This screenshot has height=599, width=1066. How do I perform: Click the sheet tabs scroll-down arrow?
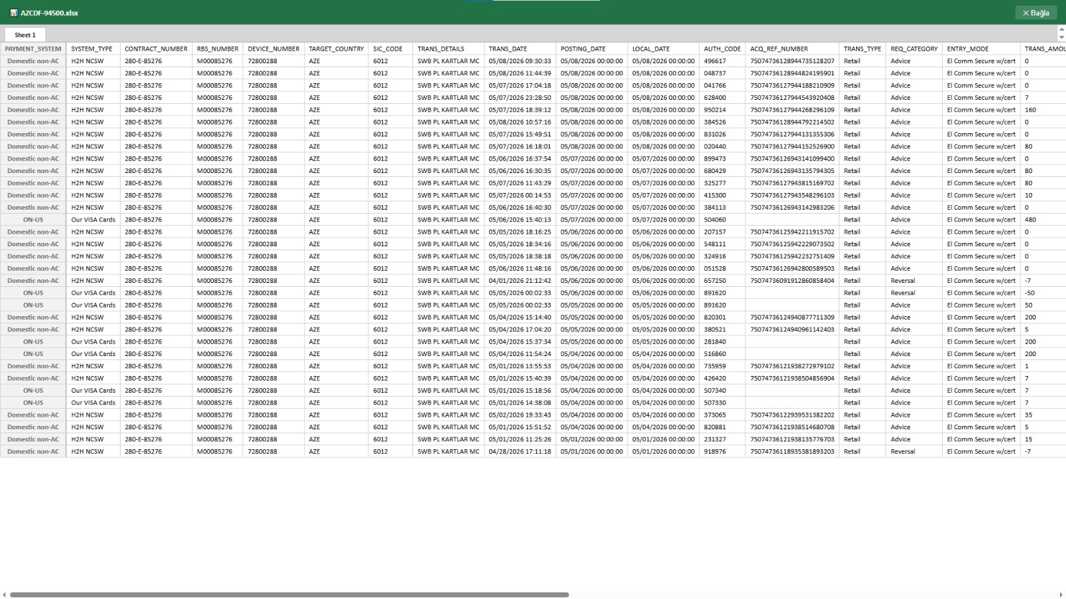1061,37
